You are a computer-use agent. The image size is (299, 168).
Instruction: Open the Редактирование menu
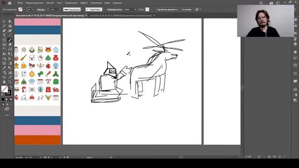34,3
